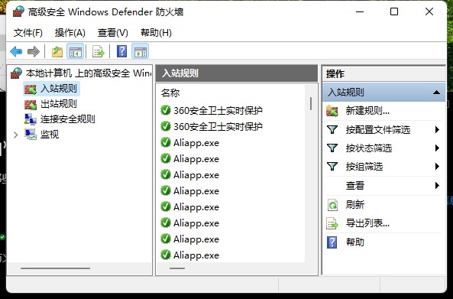Click the 导出列表 icon in the actions pane

tap(332, 223)
